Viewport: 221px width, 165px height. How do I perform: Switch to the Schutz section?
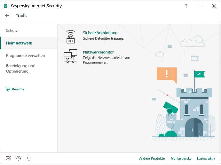(x=12, y=31)
